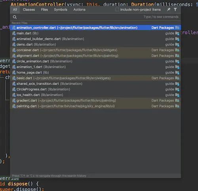Click AnimationController text in the editor
Image resolution: width=198 pixels, height=191 pixels.
tap(37, 4)
